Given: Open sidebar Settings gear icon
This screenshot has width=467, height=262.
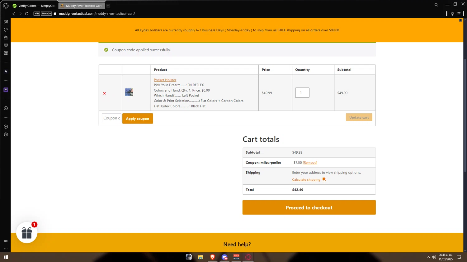Looking at the screenshot, I should (x=6, y=134).
